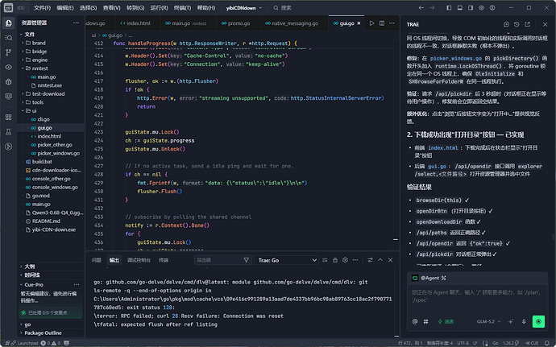Expand the Package Outline section

(x=51, y=333)
